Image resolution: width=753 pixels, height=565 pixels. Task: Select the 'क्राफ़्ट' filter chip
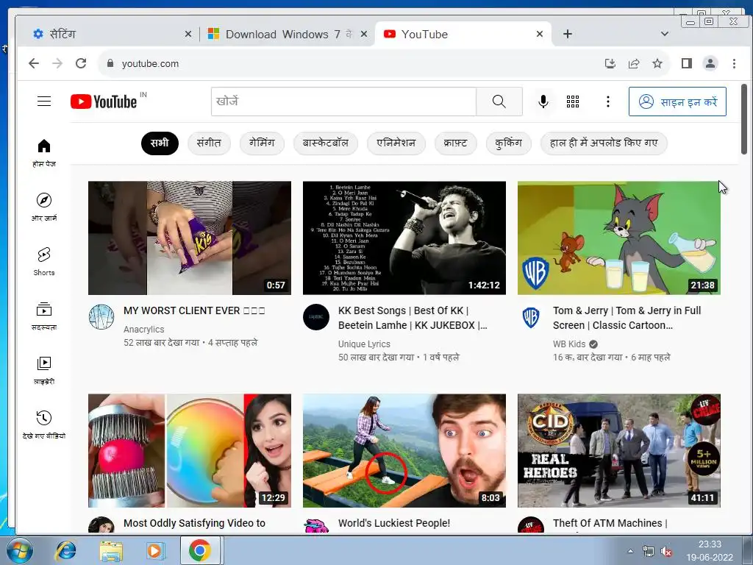coord(455,143)
